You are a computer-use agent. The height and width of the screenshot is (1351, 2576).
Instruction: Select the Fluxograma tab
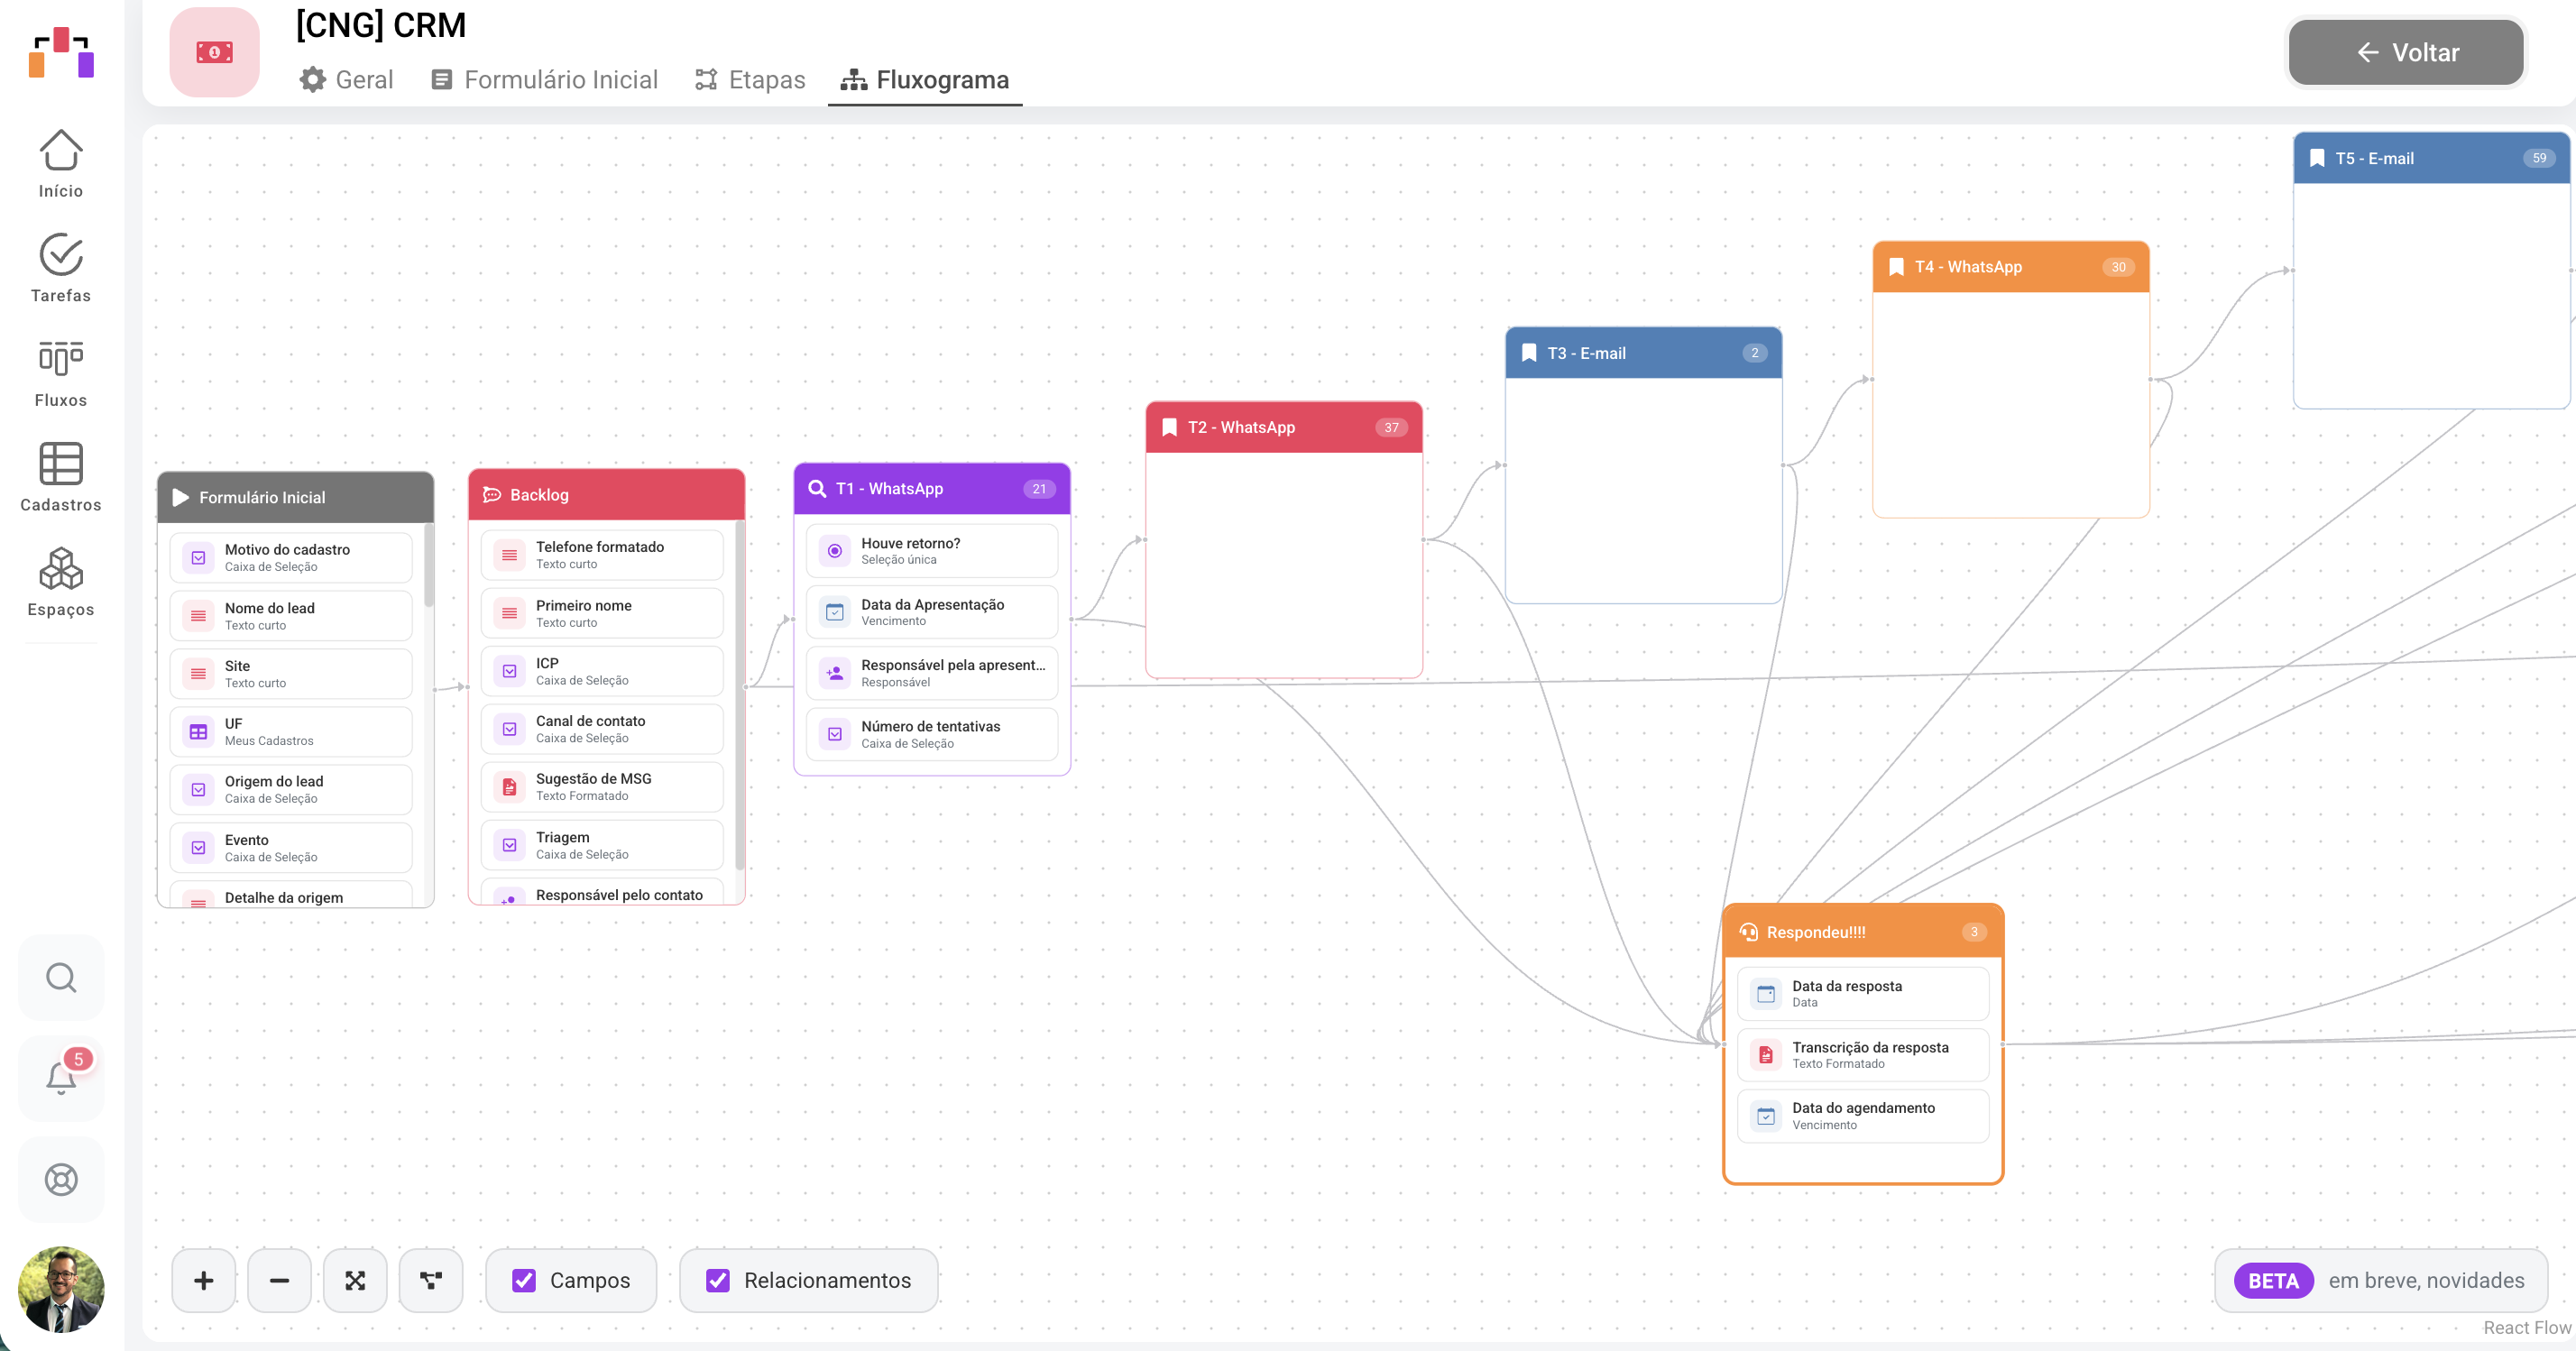[x=925, y=80]
